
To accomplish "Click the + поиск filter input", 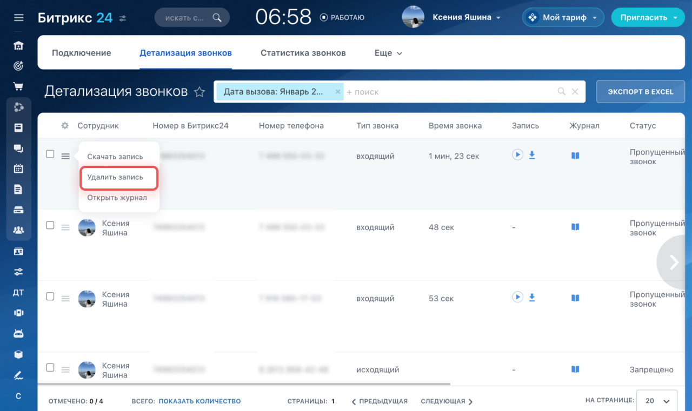I will [449, 92].
